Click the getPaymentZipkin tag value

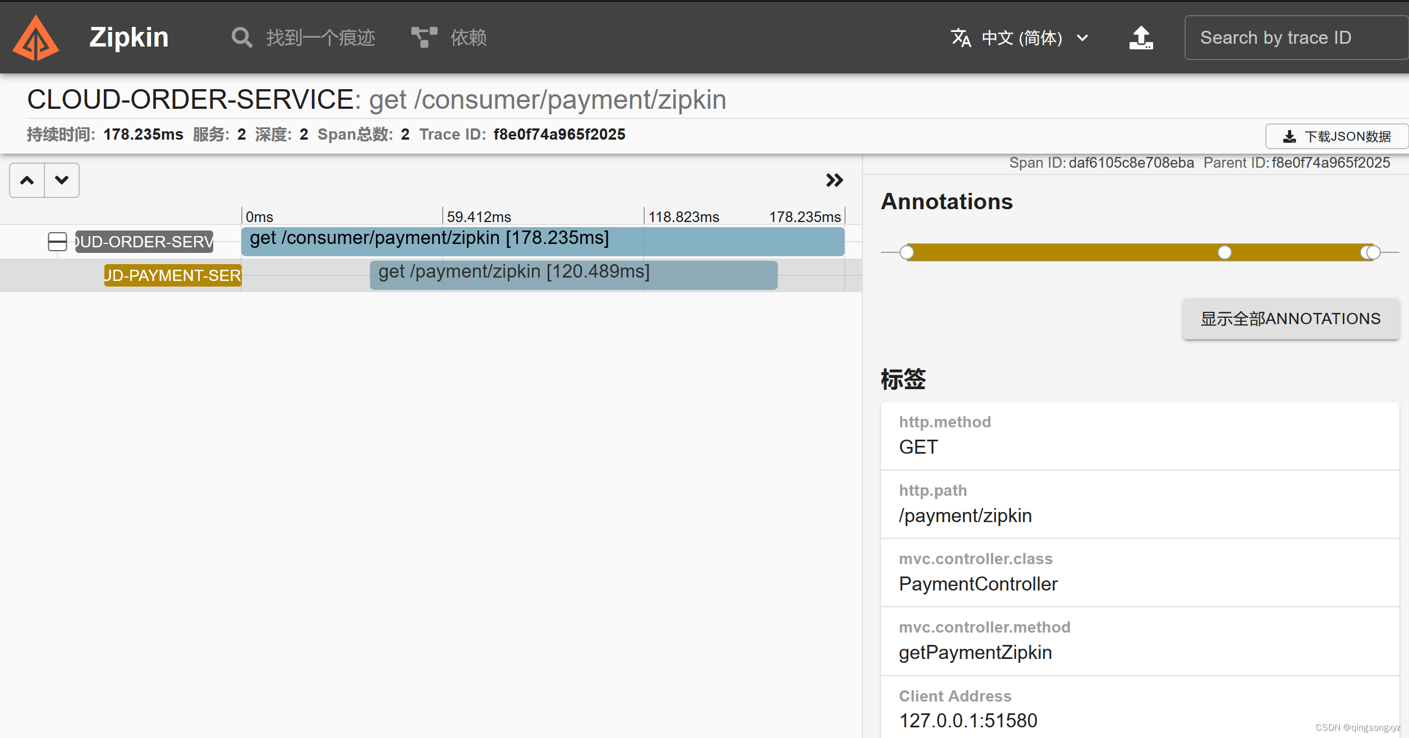975,652
